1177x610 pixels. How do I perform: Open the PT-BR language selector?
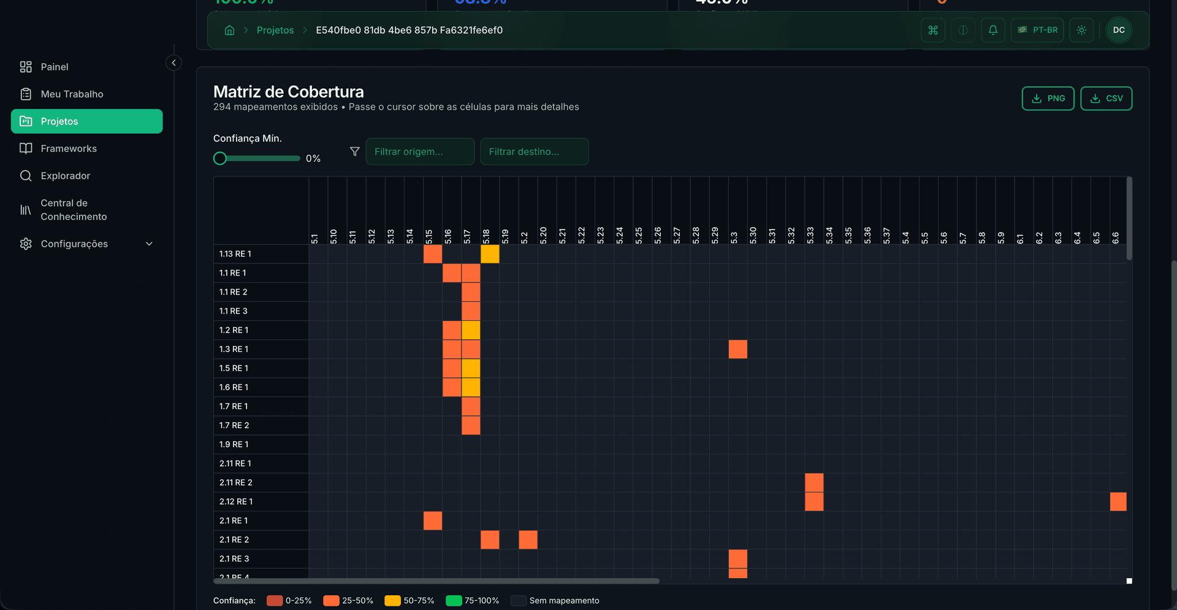coord(1037,29)
